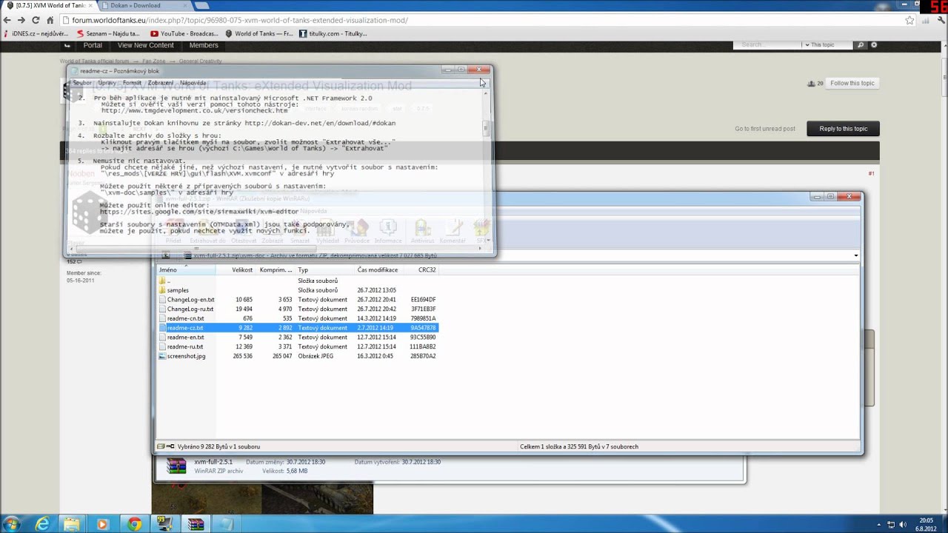948x533 pixels.
Task: Switch to the 'Dokan » Download' tab
Action: pyautogui.click(x=136, y=5)
